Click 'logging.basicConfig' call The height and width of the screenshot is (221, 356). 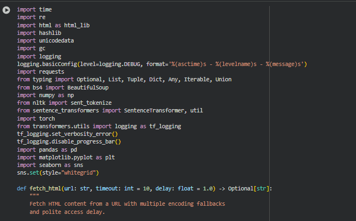(46, 64)
